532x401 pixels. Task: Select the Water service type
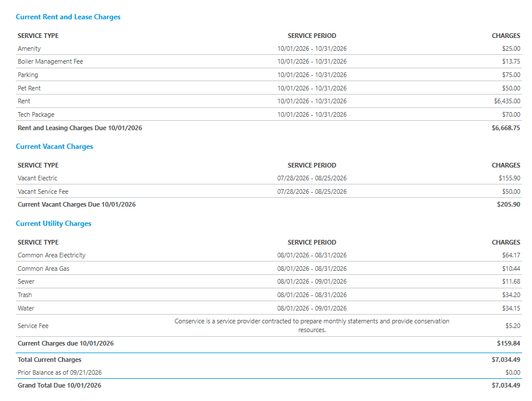click(x=26, y=308)
